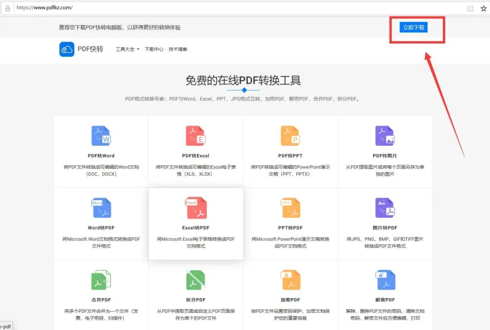Click the PDF转图片 purple file icon

(x=385, y=136)
